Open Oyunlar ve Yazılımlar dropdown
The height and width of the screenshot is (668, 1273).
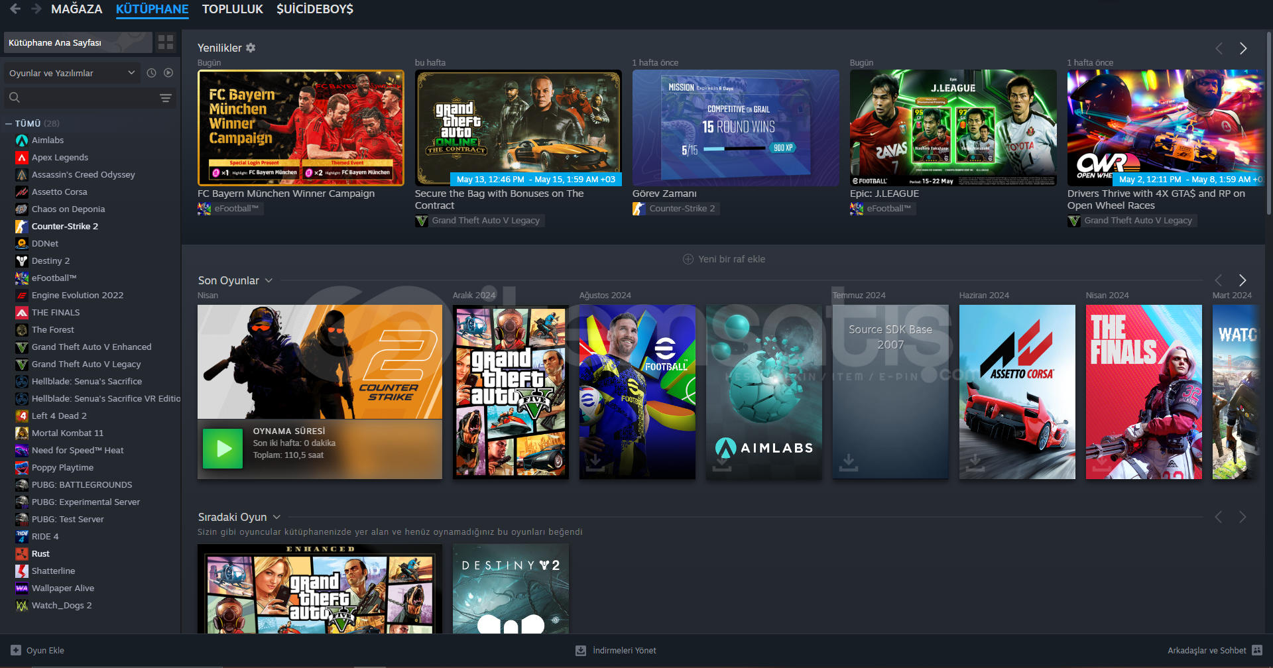click(72, 73)
